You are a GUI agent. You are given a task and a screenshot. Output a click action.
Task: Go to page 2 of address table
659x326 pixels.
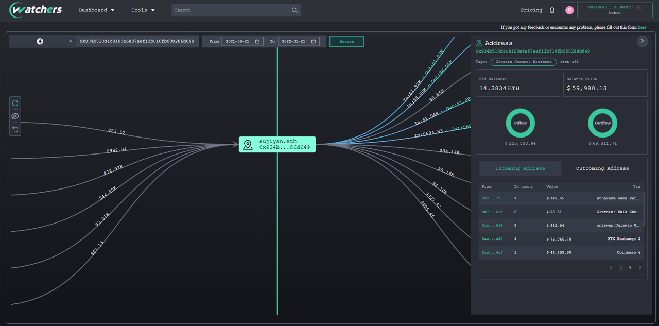point(630,267)
